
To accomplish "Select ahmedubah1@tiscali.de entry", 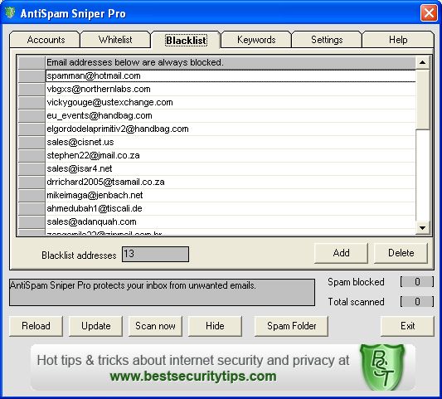I will 231,208.
